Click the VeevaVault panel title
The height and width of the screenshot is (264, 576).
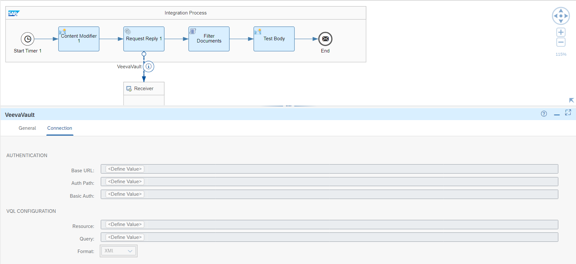(x=20, y=115)
